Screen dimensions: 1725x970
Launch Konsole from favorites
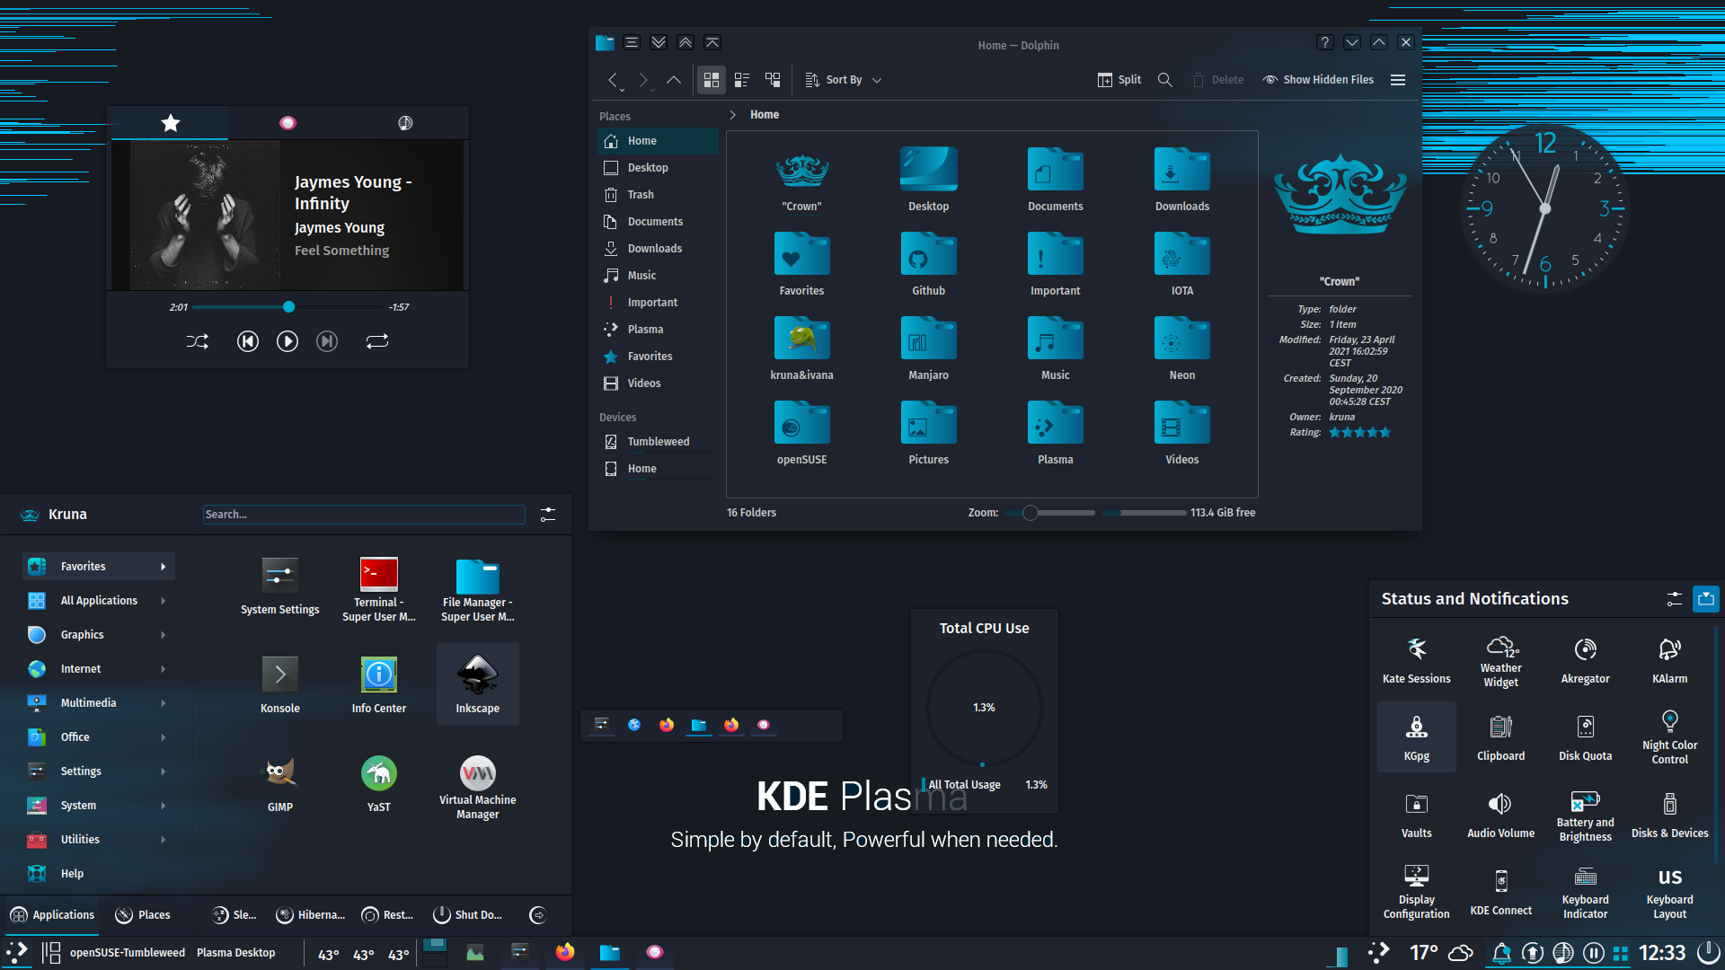[279, 683]
